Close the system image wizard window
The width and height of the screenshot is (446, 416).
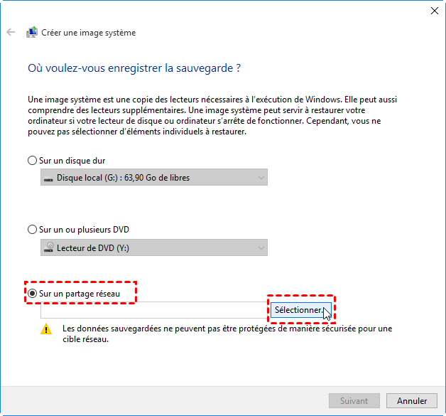pos(434,11)
